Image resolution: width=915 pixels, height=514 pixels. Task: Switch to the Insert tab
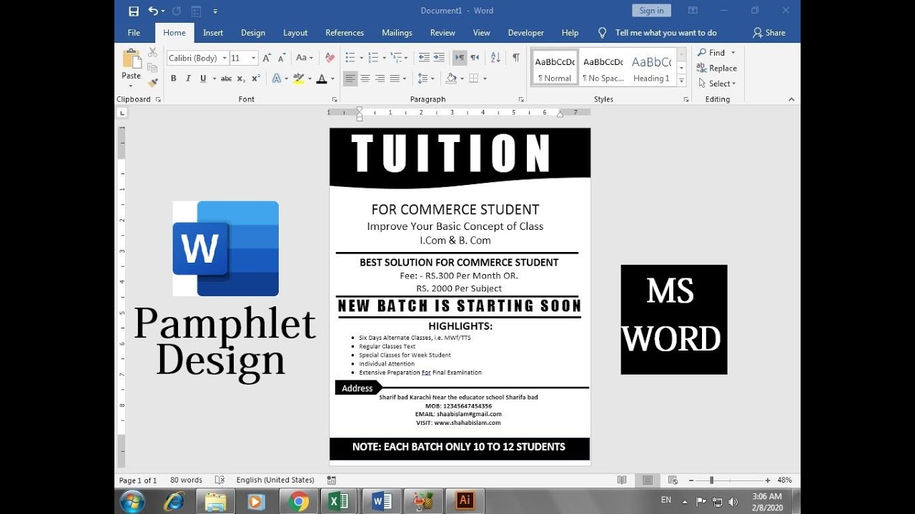click(213, 33)
